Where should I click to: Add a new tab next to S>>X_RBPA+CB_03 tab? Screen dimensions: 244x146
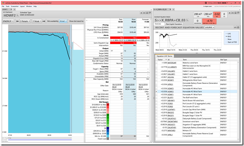pos(173,9)
